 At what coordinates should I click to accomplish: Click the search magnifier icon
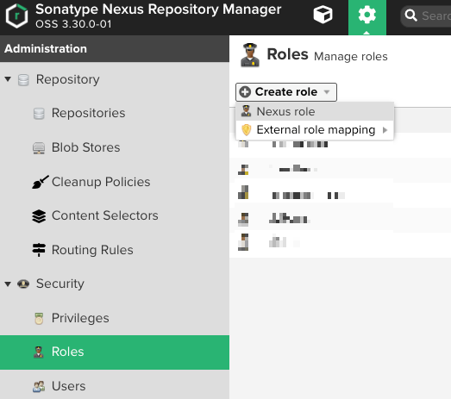[410, 16]
